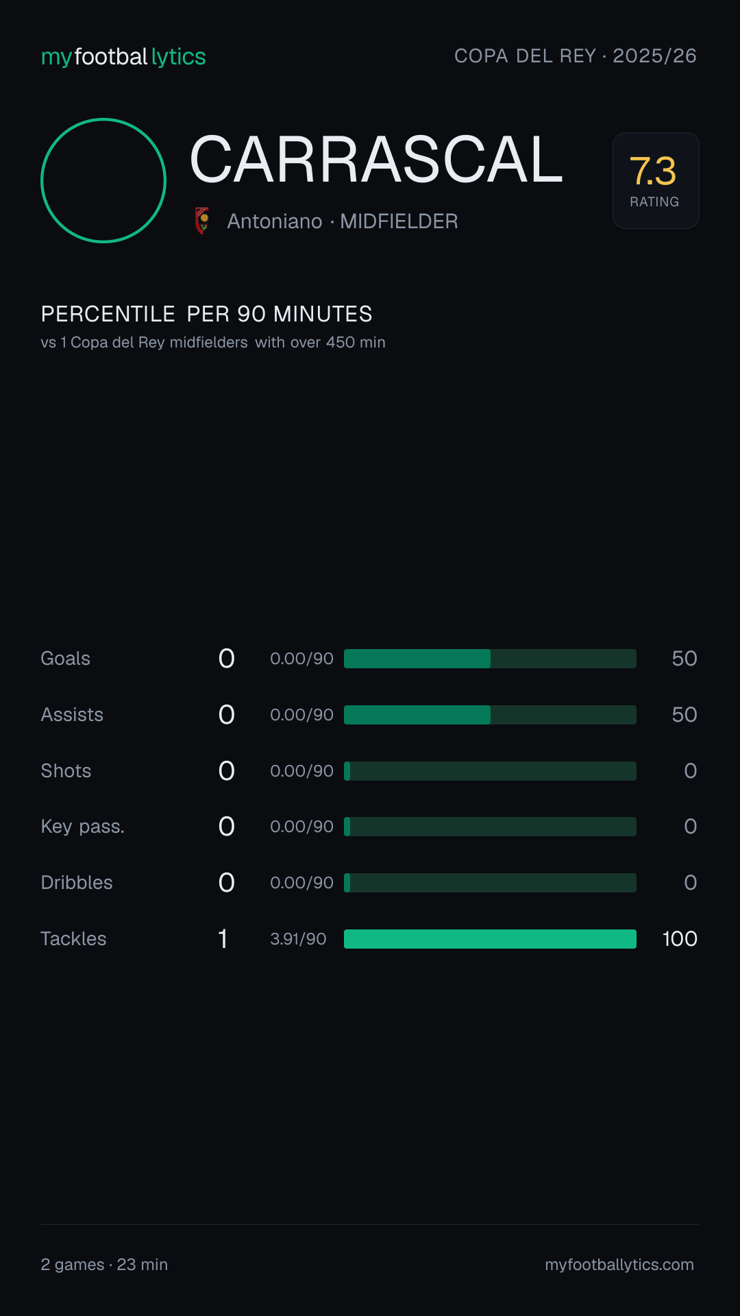Click the myfootballytics logo

click(123, 56)
